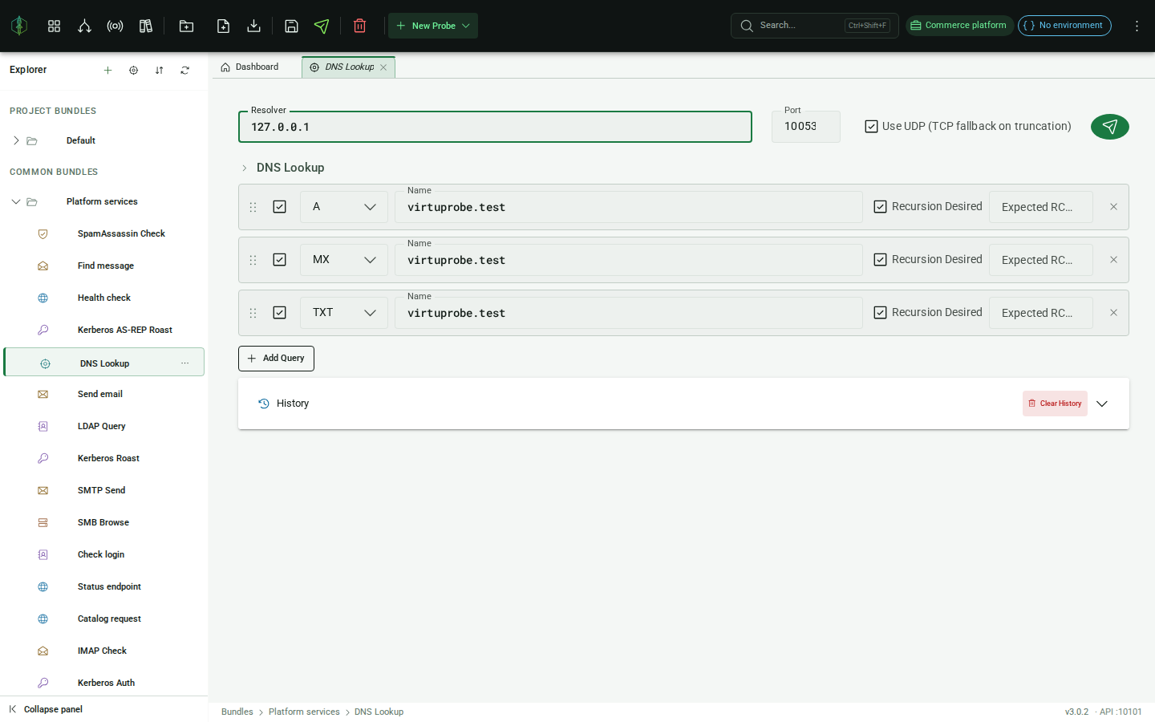Remove the MX record query row

tap(1113, 260)
